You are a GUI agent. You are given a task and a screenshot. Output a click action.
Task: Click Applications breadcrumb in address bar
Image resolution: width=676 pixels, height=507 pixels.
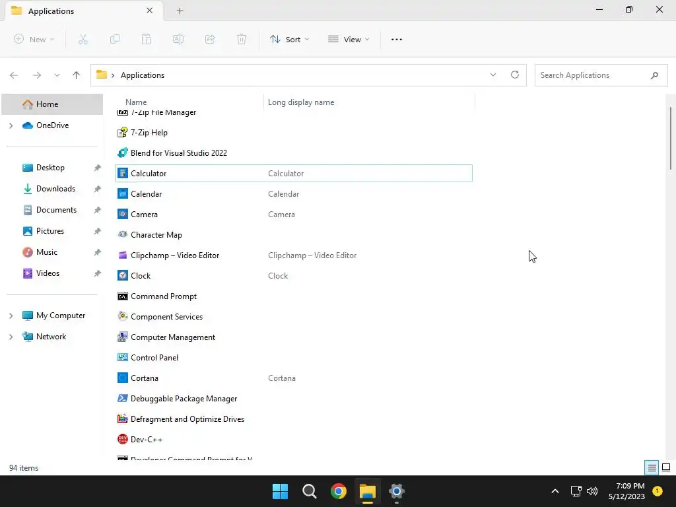[x=143, y=75]
